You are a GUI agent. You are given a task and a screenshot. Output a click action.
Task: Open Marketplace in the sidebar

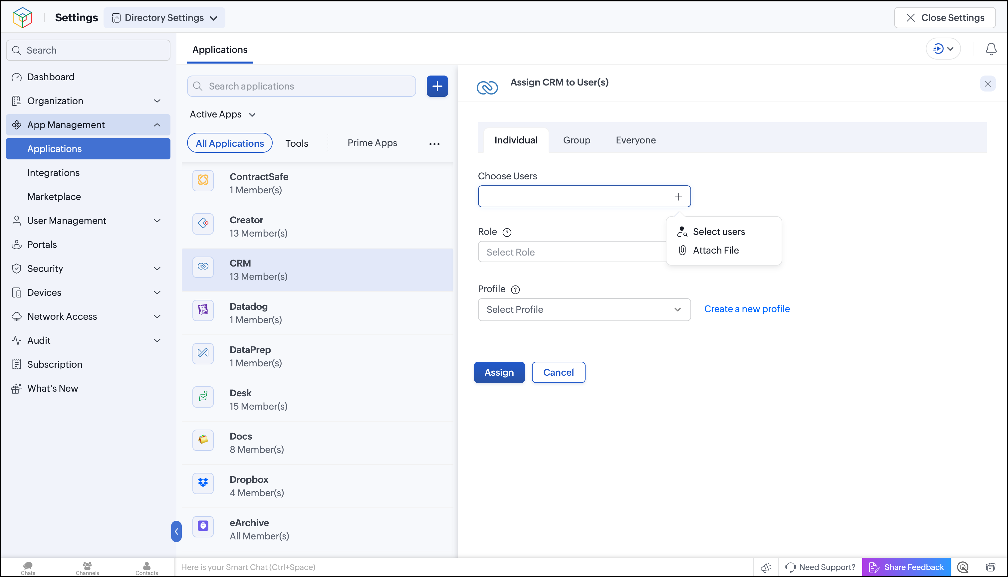[88, 197]
